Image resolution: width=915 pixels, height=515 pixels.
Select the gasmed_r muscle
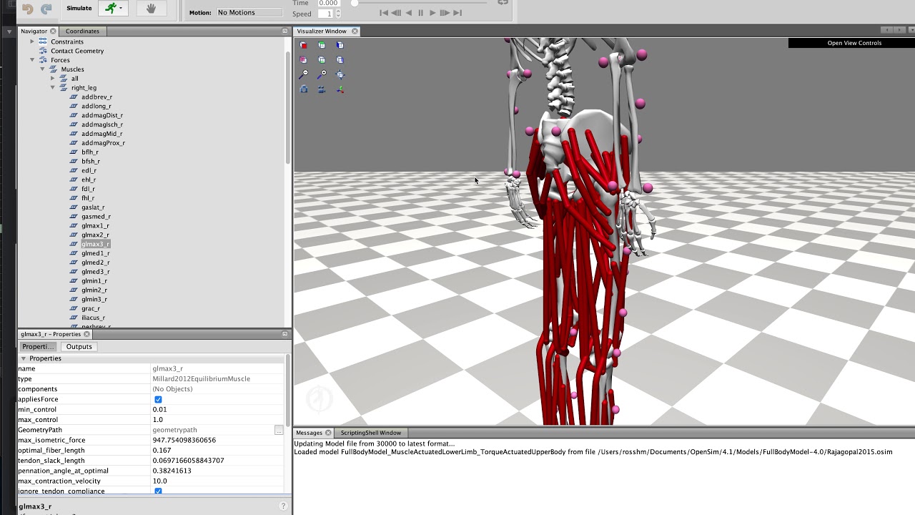click(96, 217)
